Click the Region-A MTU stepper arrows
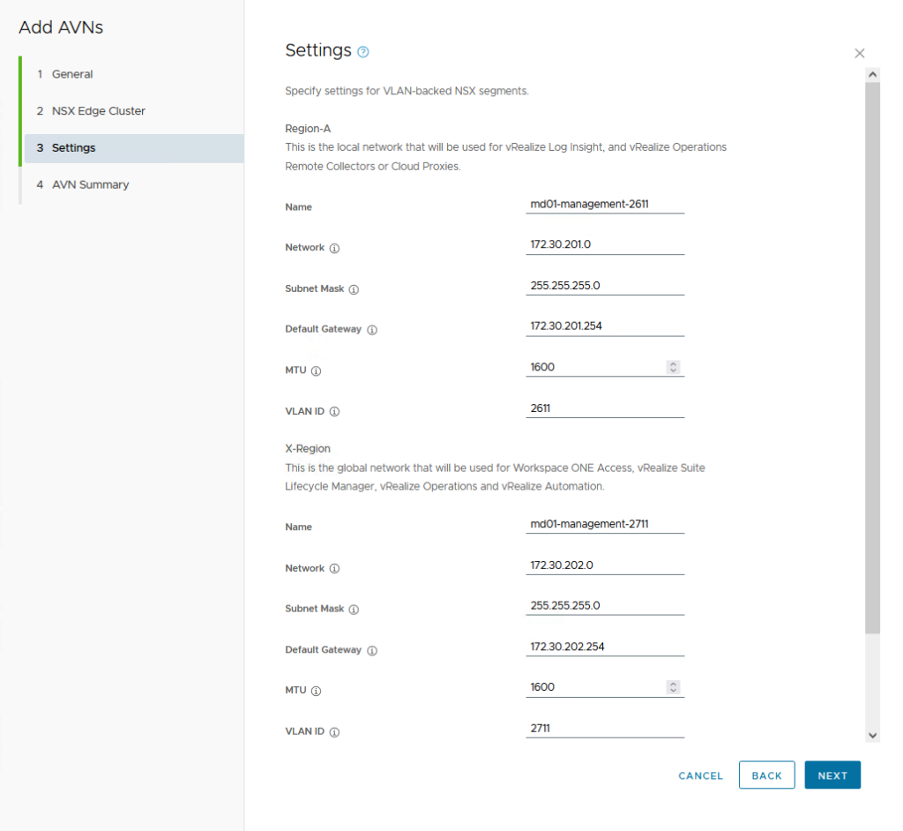 point(673,367)
